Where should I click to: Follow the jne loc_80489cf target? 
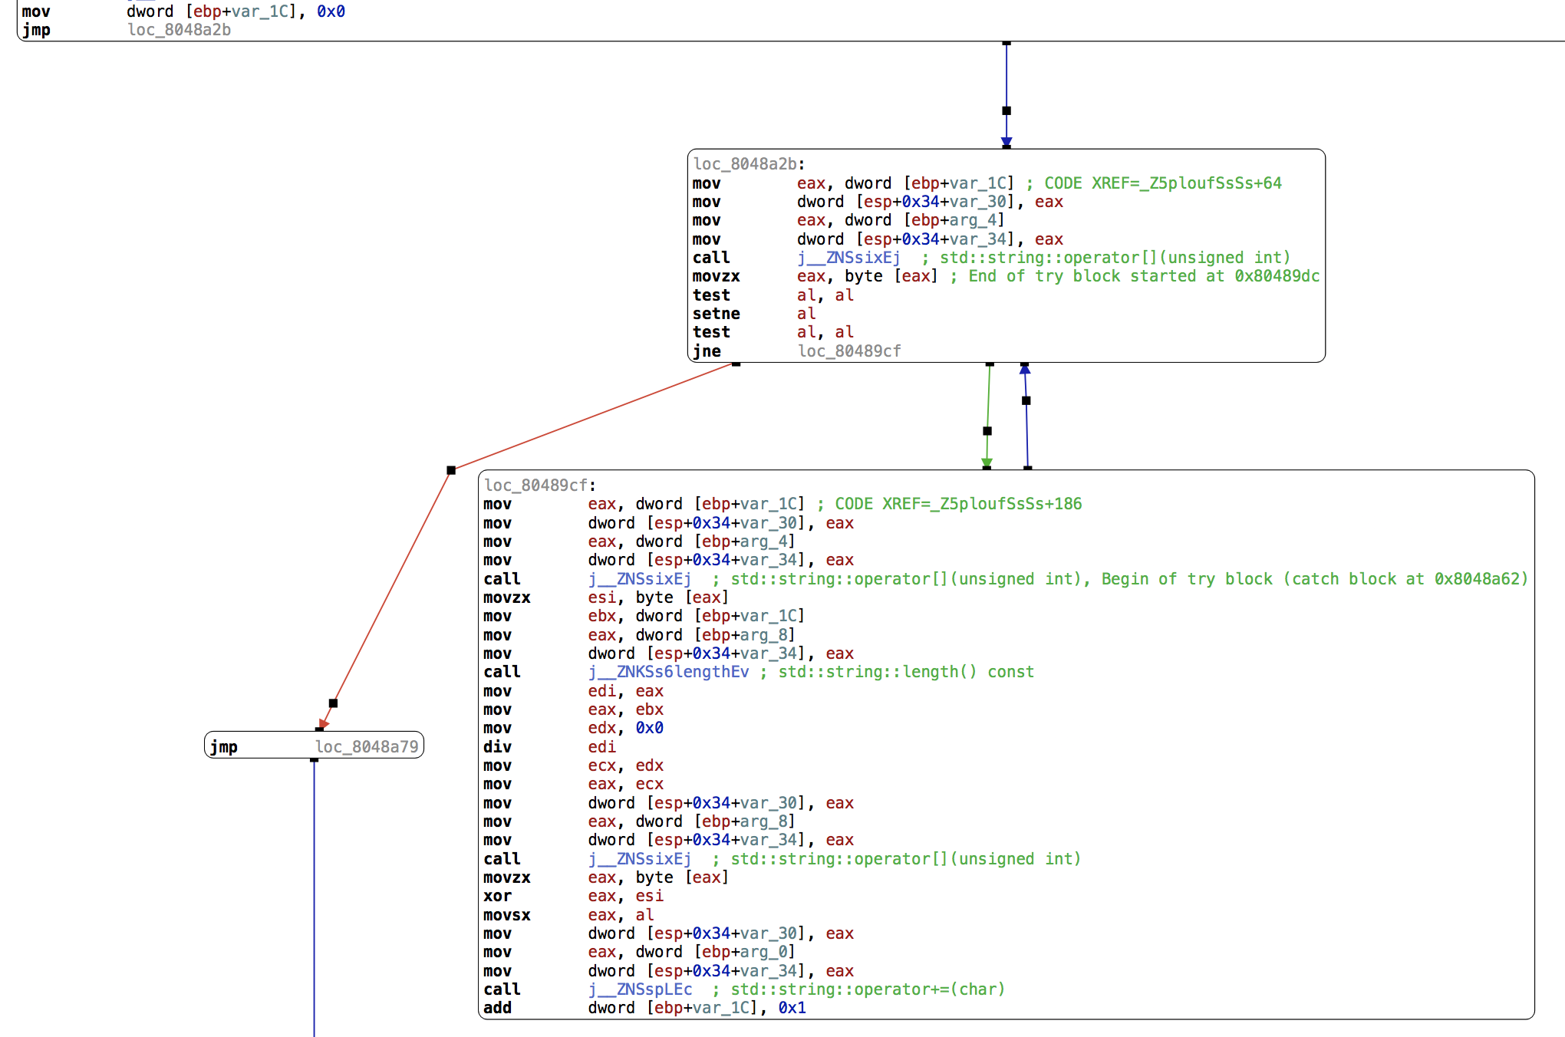pyautogui.click(x=848, y=351)
